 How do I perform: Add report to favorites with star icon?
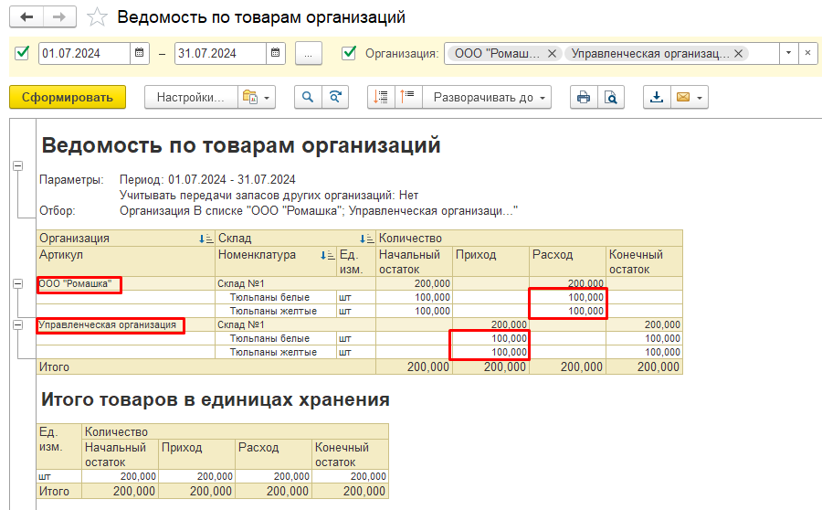click(95, 17)
